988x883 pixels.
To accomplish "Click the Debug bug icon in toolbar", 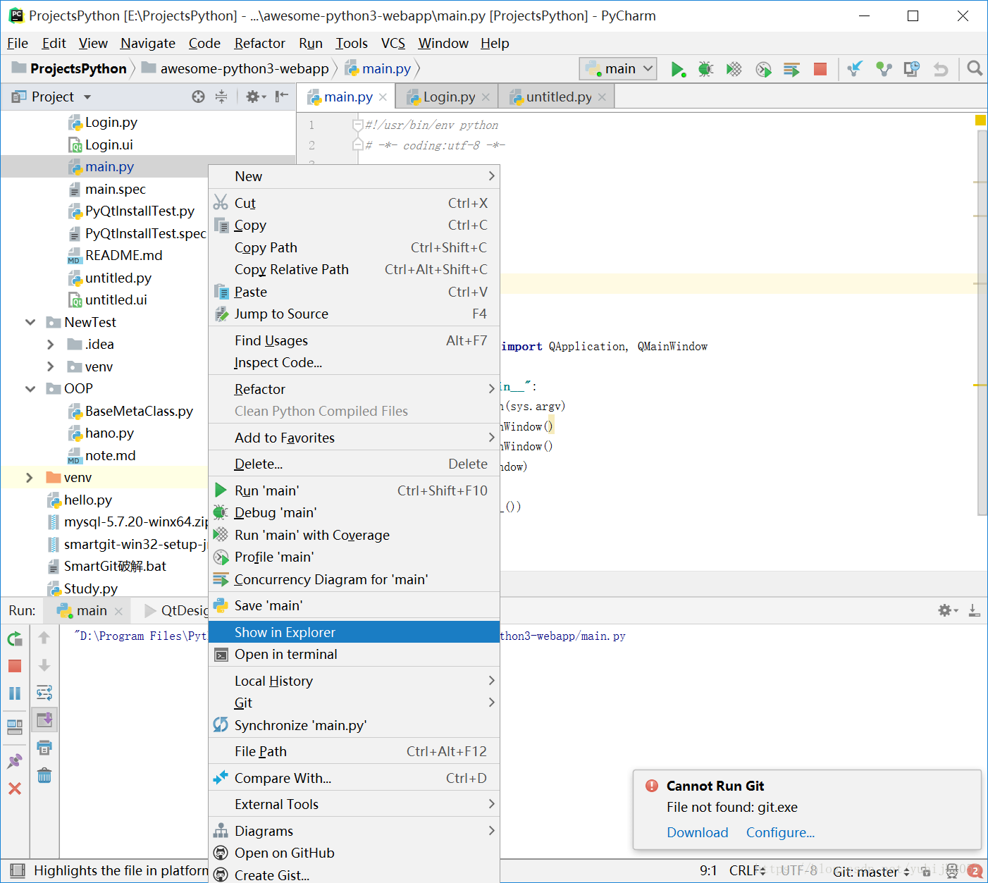I will [x=705, y=69].
